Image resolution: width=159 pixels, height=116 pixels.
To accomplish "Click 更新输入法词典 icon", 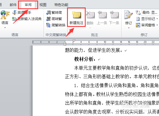I will tap(14, 19).
